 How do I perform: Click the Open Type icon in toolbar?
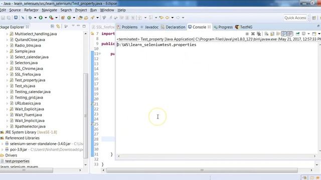click(x=80, y=18)
